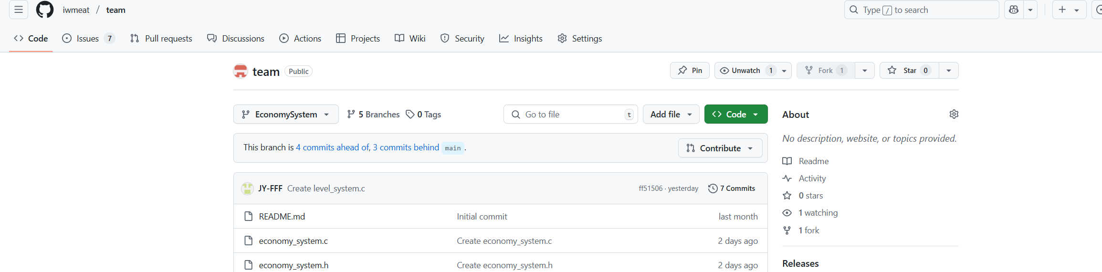Screen dimensions: 1102x272
Task: Expand the green Code dropdown
Action: click(x=735, y=115)
